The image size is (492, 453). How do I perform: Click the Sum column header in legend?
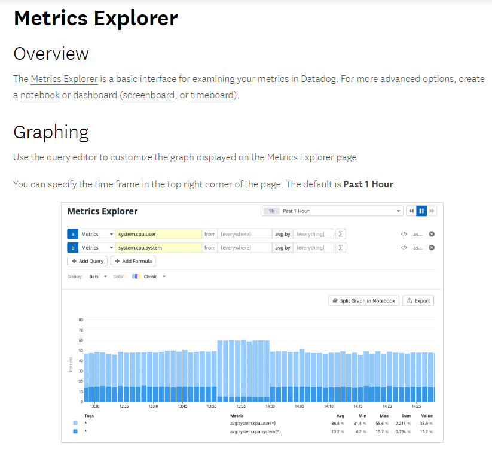[x=406, y=416]
